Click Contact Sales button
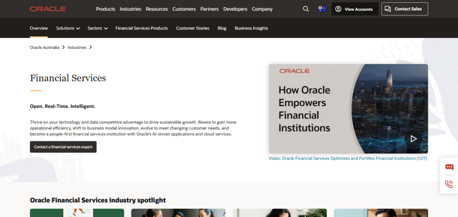458x217 pixels. click(404, 9)
